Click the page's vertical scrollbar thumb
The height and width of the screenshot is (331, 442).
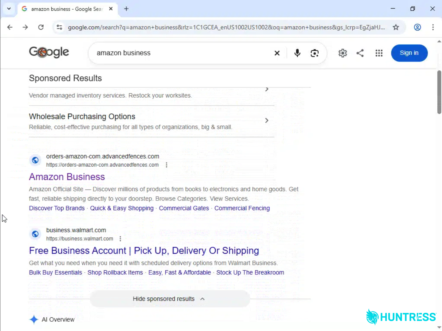coord(439,92)
